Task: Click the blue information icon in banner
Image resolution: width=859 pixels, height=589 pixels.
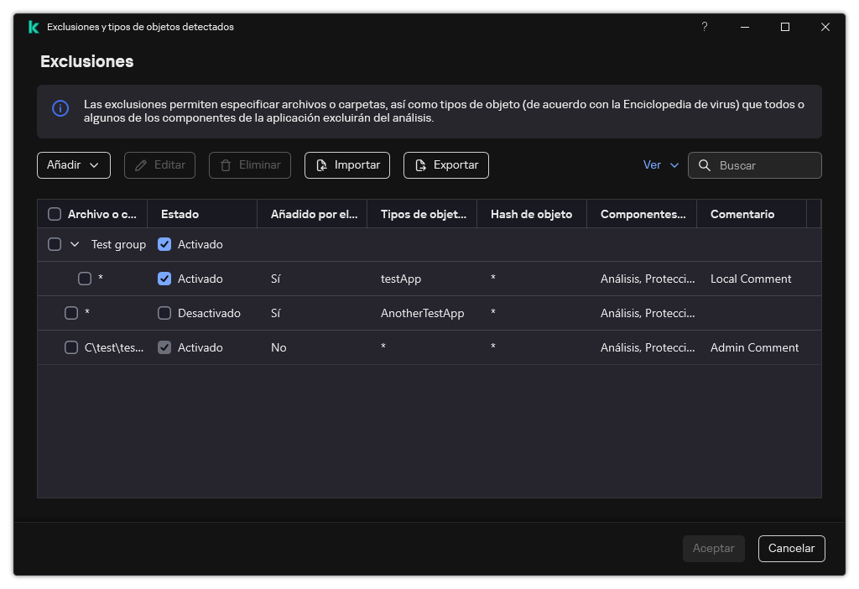Action: click(60, 108)
